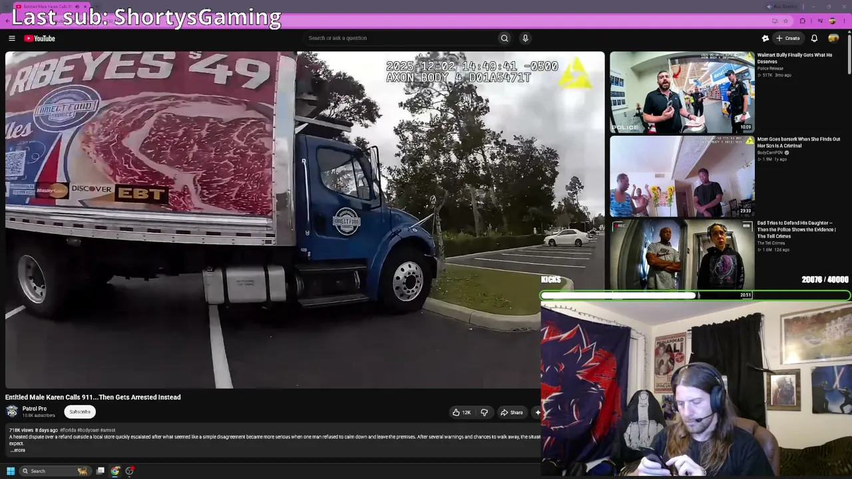The image size is (852, 479).
Task: Open the Create button menu
Action: pyautogui.click(x=788, y=39)
